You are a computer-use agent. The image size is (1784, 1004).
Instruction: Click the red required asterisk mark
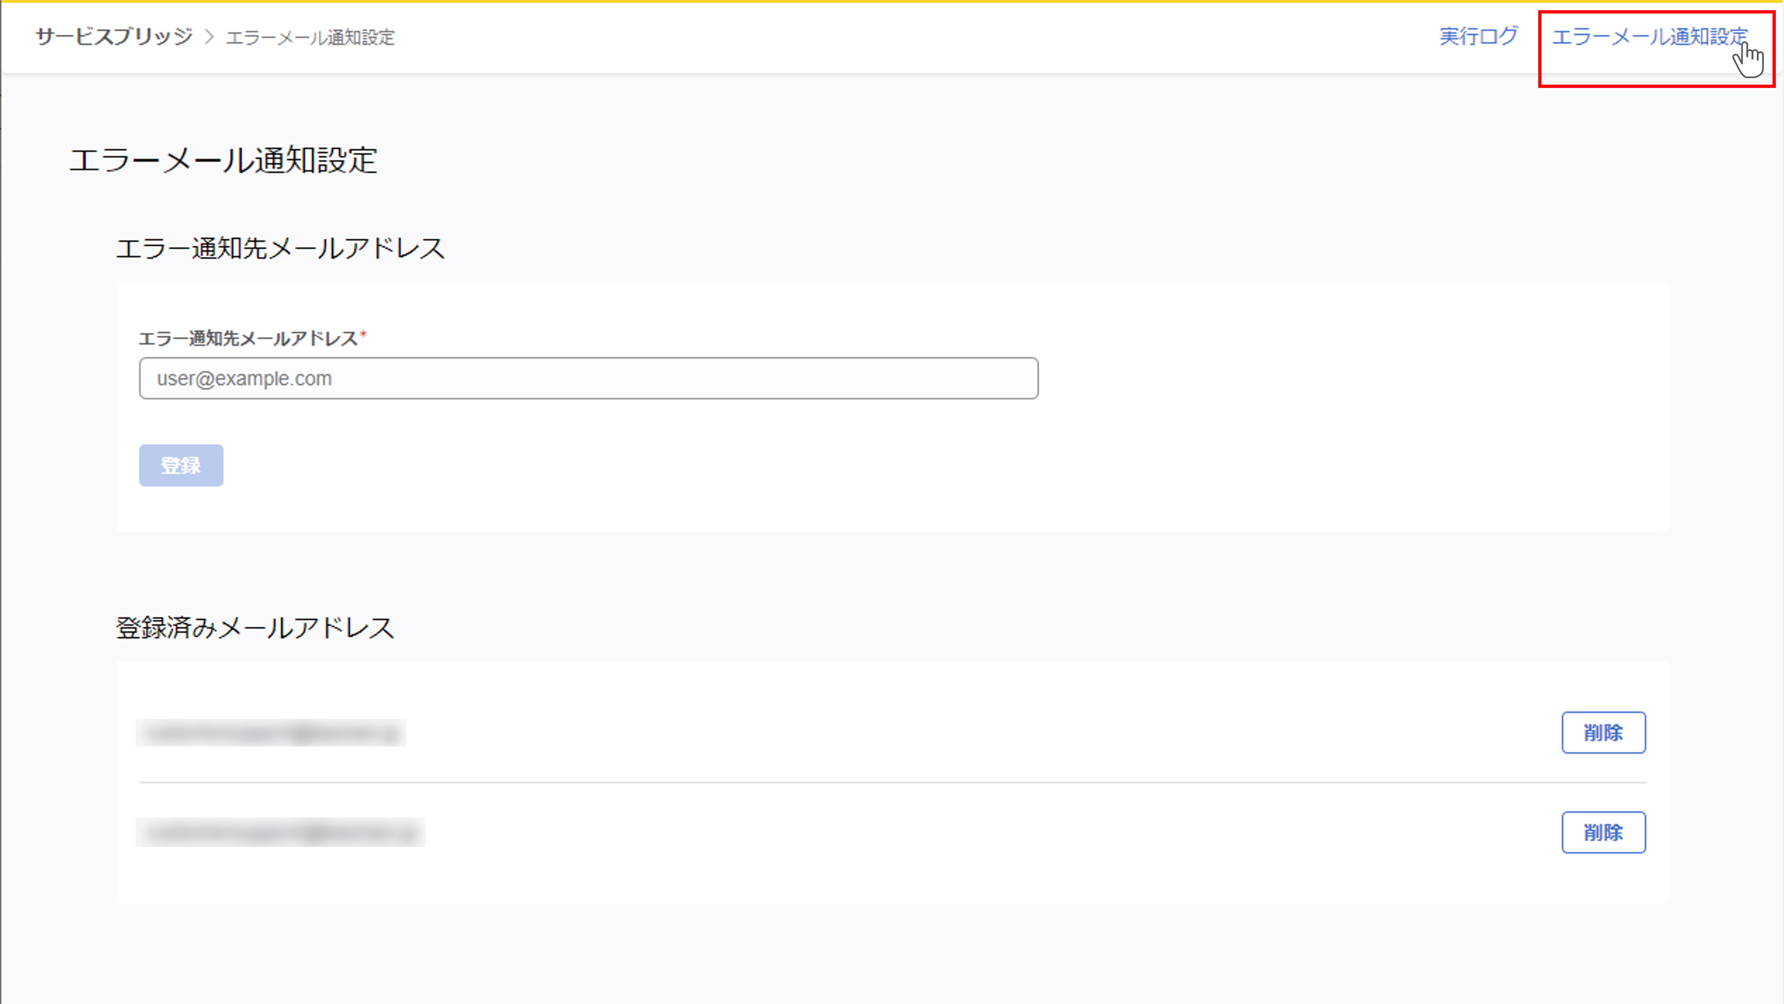tap(363, 335)
